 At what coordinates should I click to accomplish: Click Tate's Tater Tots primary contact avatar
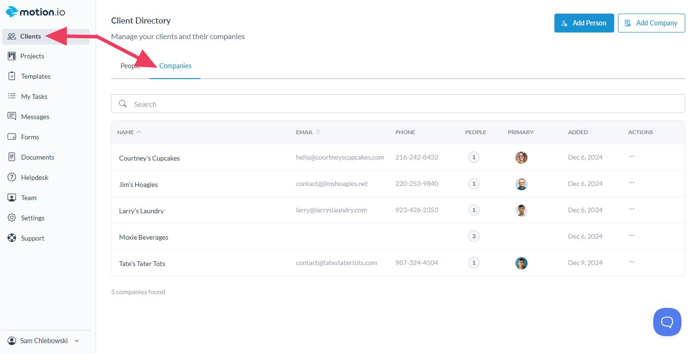(521, 263)
